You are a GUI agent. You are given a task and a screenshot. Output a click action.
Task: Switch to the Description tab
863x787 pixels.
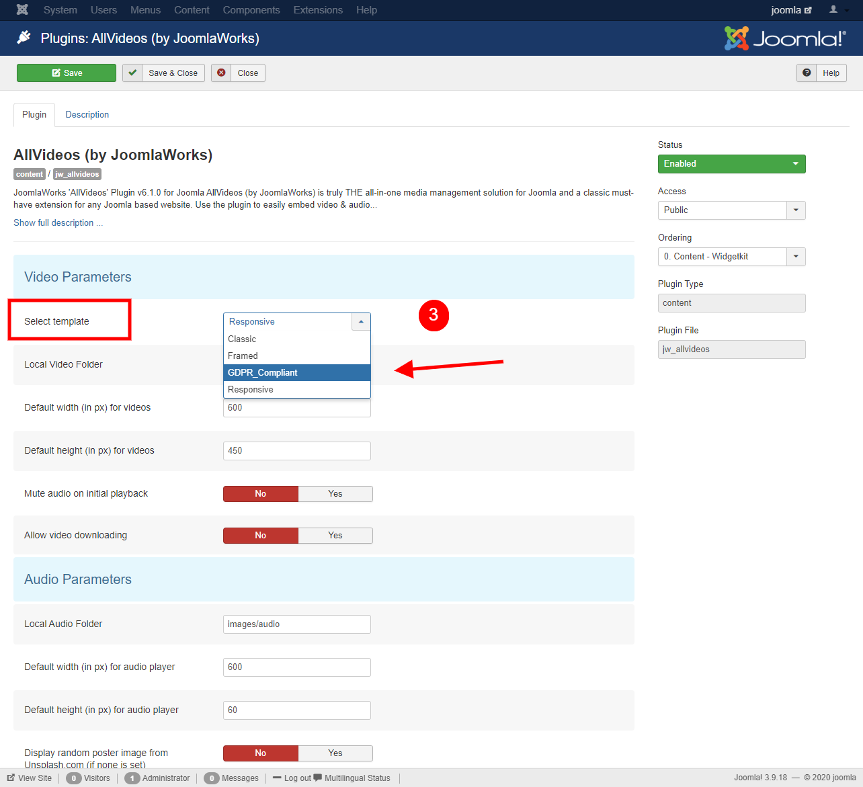click(x=87, y=115)
